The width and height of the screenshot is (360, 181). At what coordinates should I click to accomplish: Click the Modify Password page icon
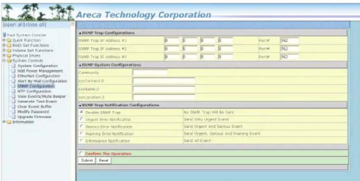tap(14, 112)
